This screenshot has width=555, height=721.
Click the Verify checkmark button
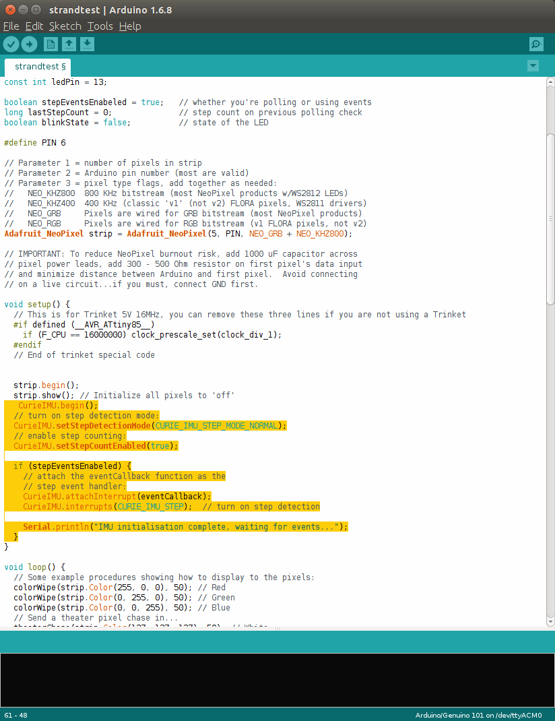(x=11, y=44)
